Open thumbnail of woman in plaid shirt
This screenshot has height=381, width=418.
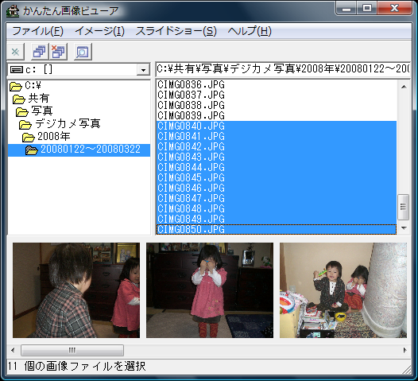76,290
